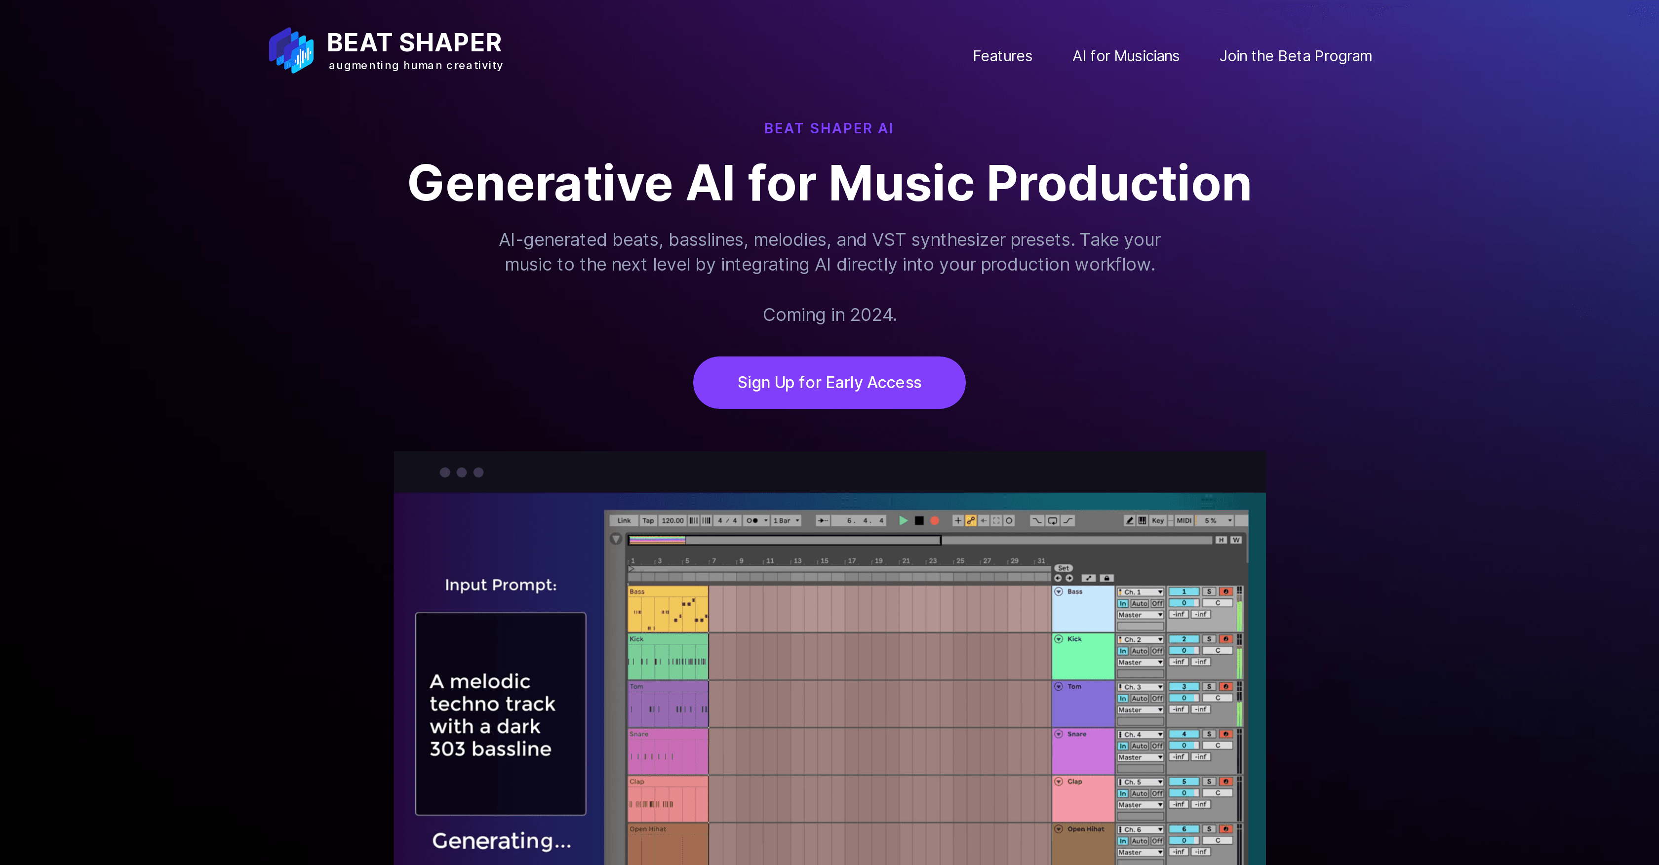
Task: Go to AI for Musicians page
Action: pos(1125,56)
